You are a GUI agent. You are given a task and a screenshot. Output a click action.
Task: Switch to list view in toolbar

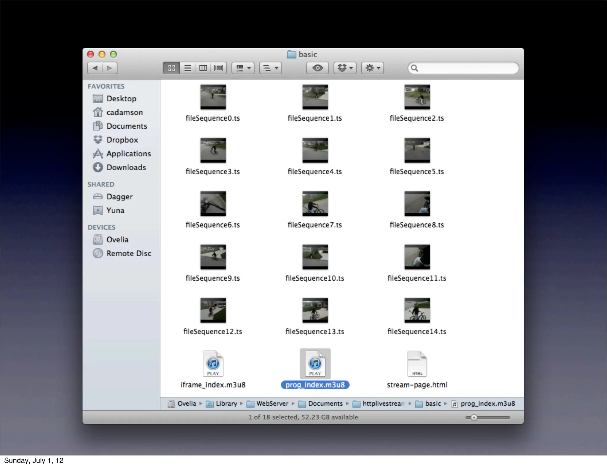click(187, 68)
